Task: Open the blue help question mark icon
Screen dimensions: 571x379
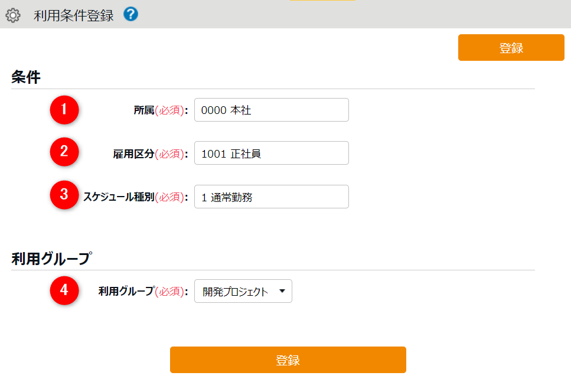Action: tap(130, 14)
